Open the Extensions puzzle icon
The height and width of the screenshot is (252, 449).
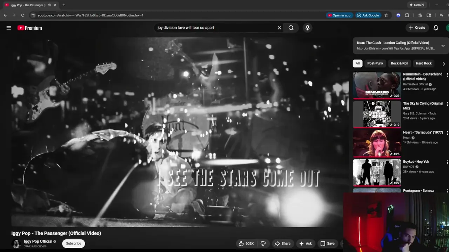pyautogui.click(x=407, y=15)
